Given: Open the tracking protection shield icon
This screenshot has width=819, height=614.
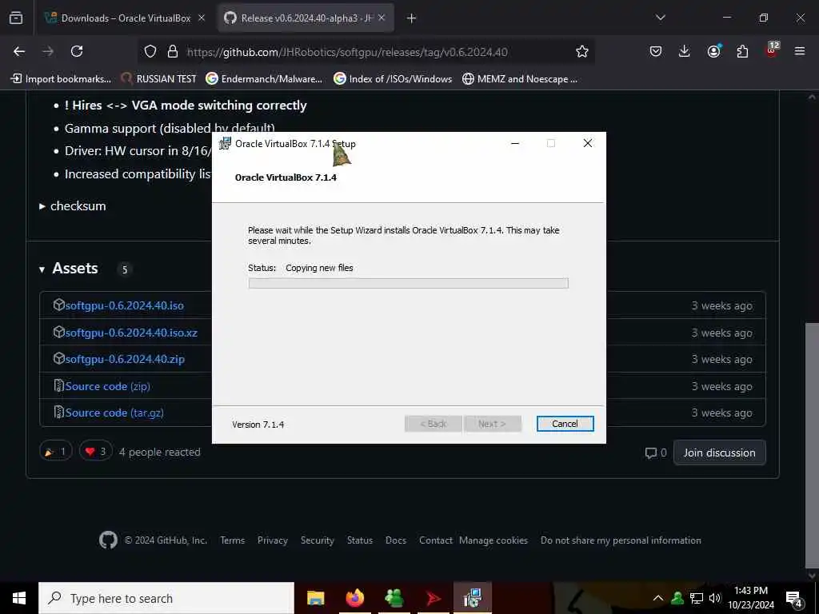Looking at the screenshot, I should click(x=150, y=51).
